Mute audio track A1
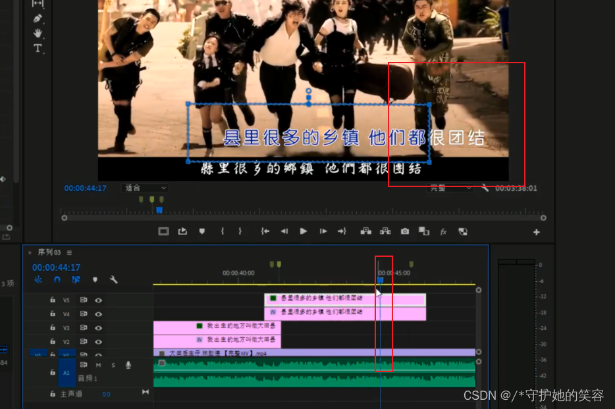This screenshot has width=615, height=409. tap(99, 365)
